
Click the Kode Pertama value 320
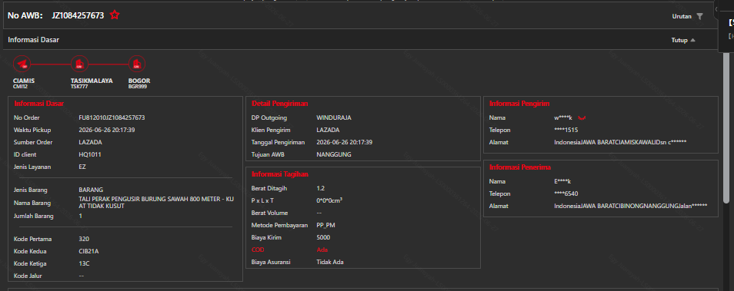[84, 239]
